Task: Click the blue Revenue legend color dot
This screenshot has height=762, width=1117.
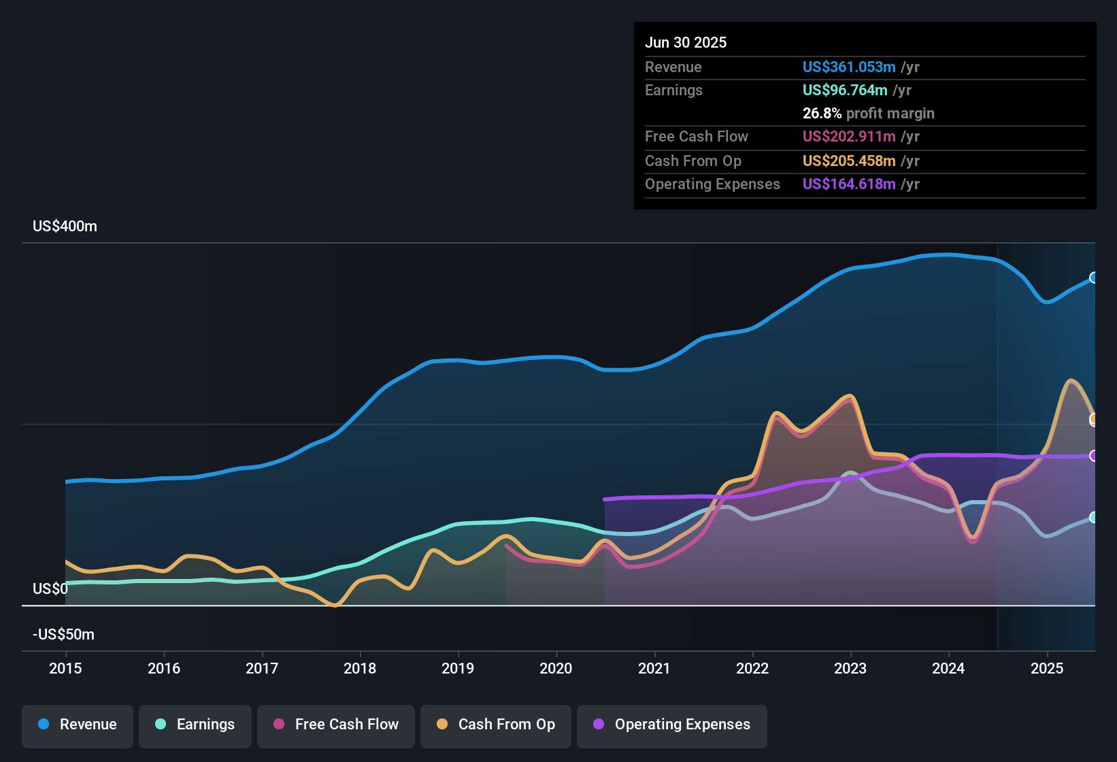Action: (x=44, y=724)
